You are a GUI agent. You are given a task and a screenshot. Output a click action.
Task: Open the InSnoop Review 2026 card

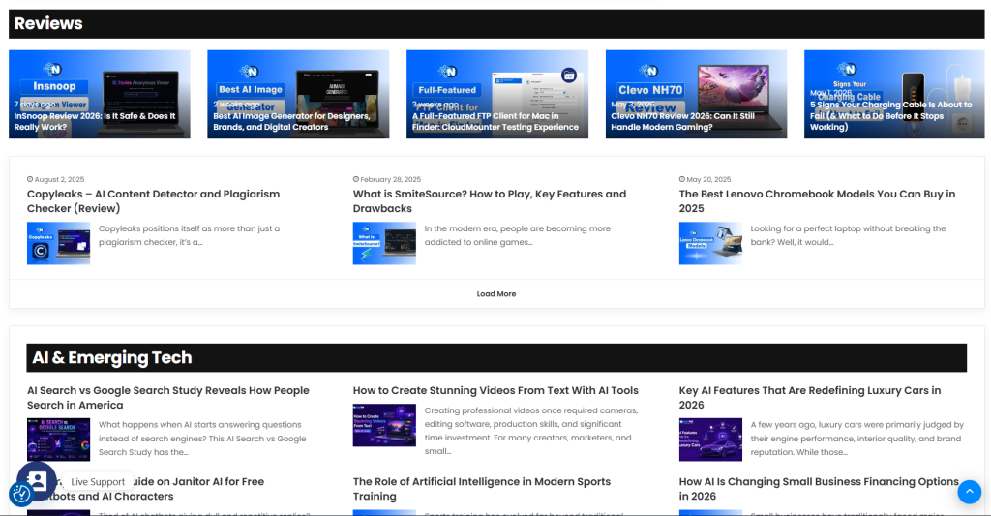click(100, 94)
